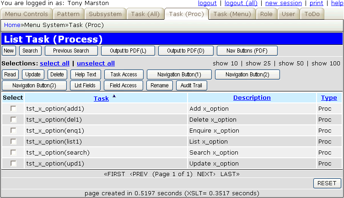Open Navigation Button(3)

[34, 86]
